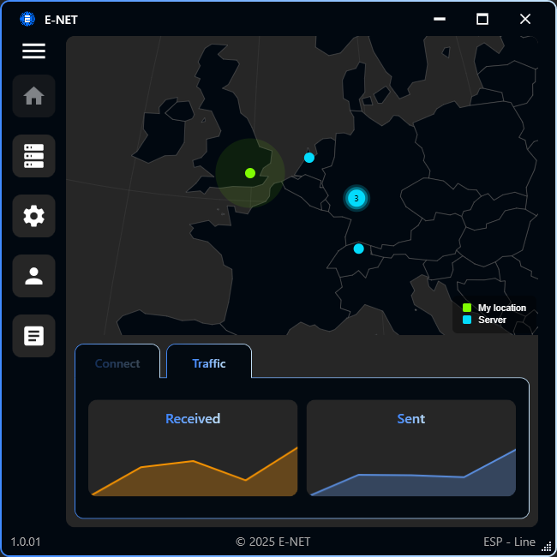
Task: Open the Logs document icon
Action: click(33, 336)
